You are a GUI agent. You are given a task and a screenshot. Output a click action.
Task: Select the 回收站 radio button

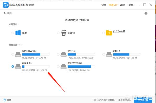tap(58, 33)
